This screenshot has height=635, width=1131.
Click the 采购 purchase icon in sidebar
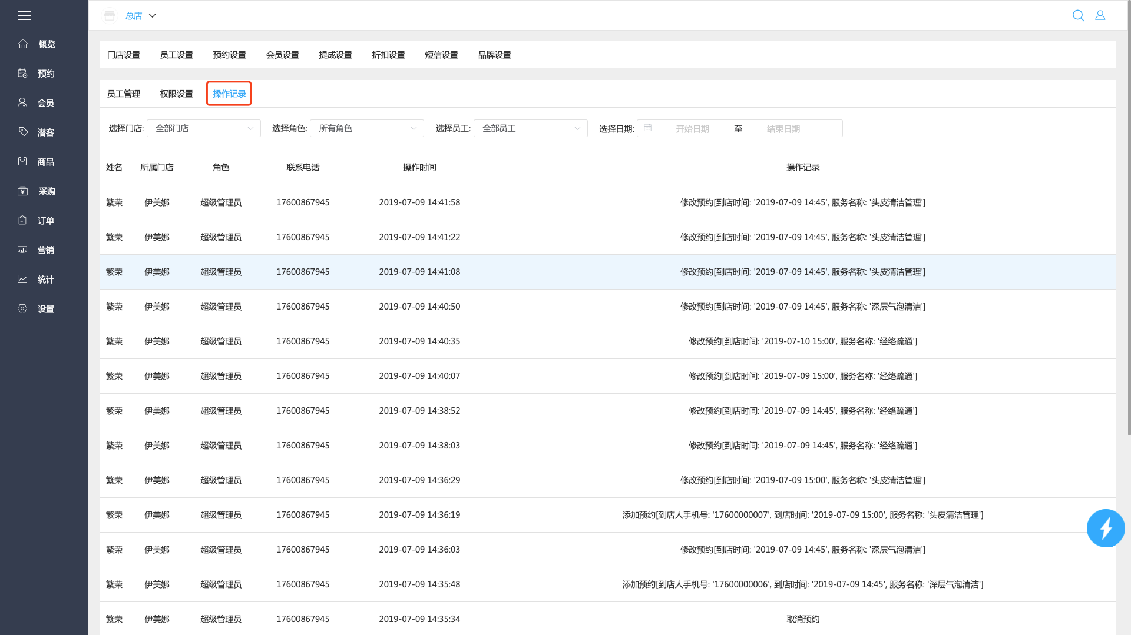tap(22, 191)
